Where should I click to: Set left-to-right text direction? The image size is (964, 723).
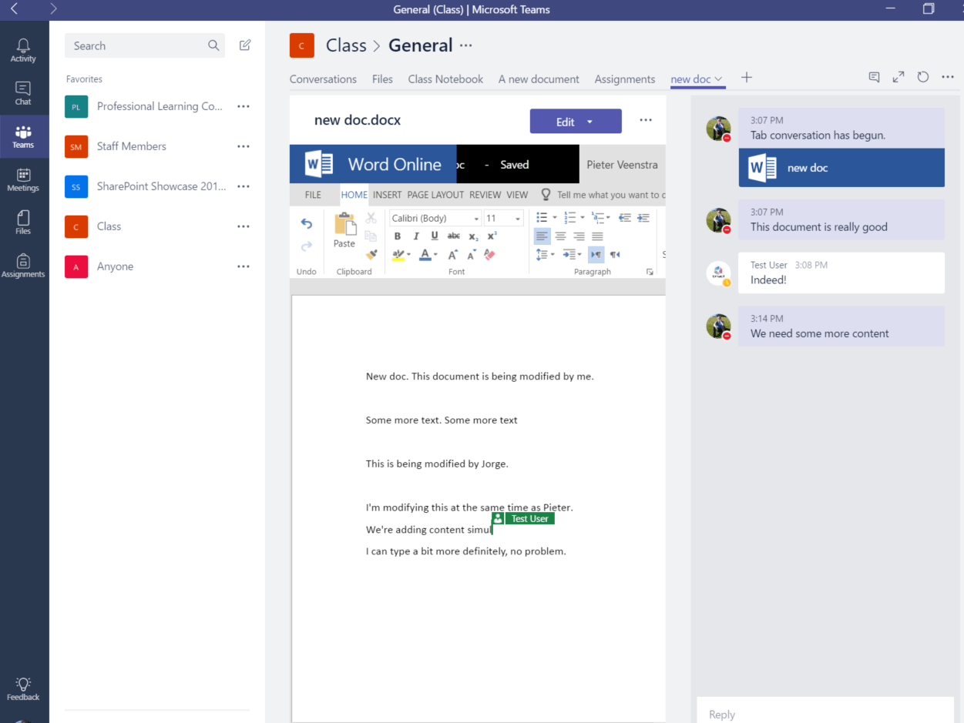pyautogui.click(x=596, y=255)
